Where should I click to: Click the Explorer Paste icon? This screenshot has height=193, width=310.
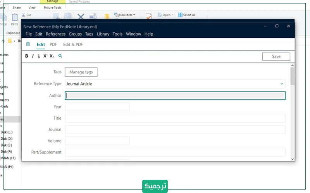click(15, 18)
